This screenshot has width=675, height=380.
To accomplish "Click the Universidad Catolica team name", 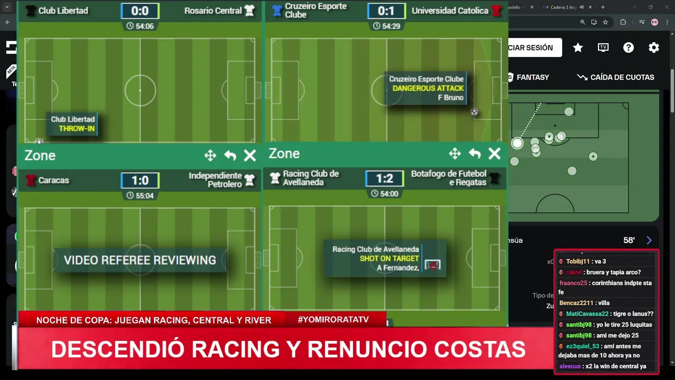I will pyautogui.click(x=450, y=11).
